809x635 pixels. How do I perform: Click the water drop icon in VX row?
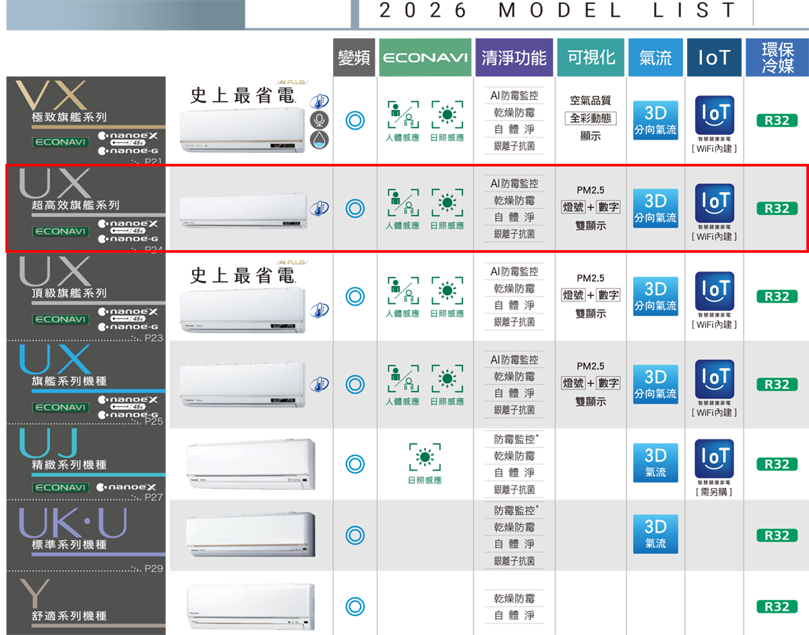pos(319,140)
